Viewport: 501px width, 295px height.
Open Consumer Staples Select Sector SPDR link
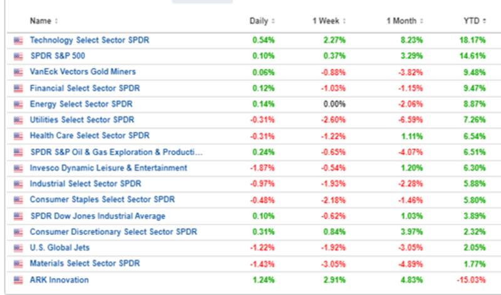pyautogui.click(x=102, y=200)
